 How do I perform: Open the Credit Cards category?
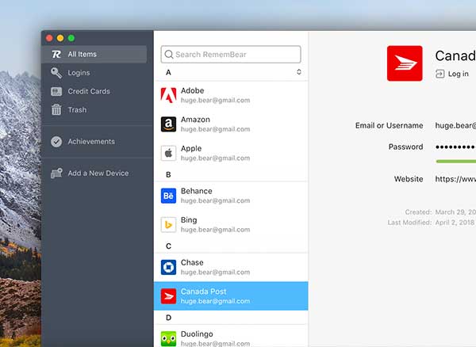pos(89,91)
